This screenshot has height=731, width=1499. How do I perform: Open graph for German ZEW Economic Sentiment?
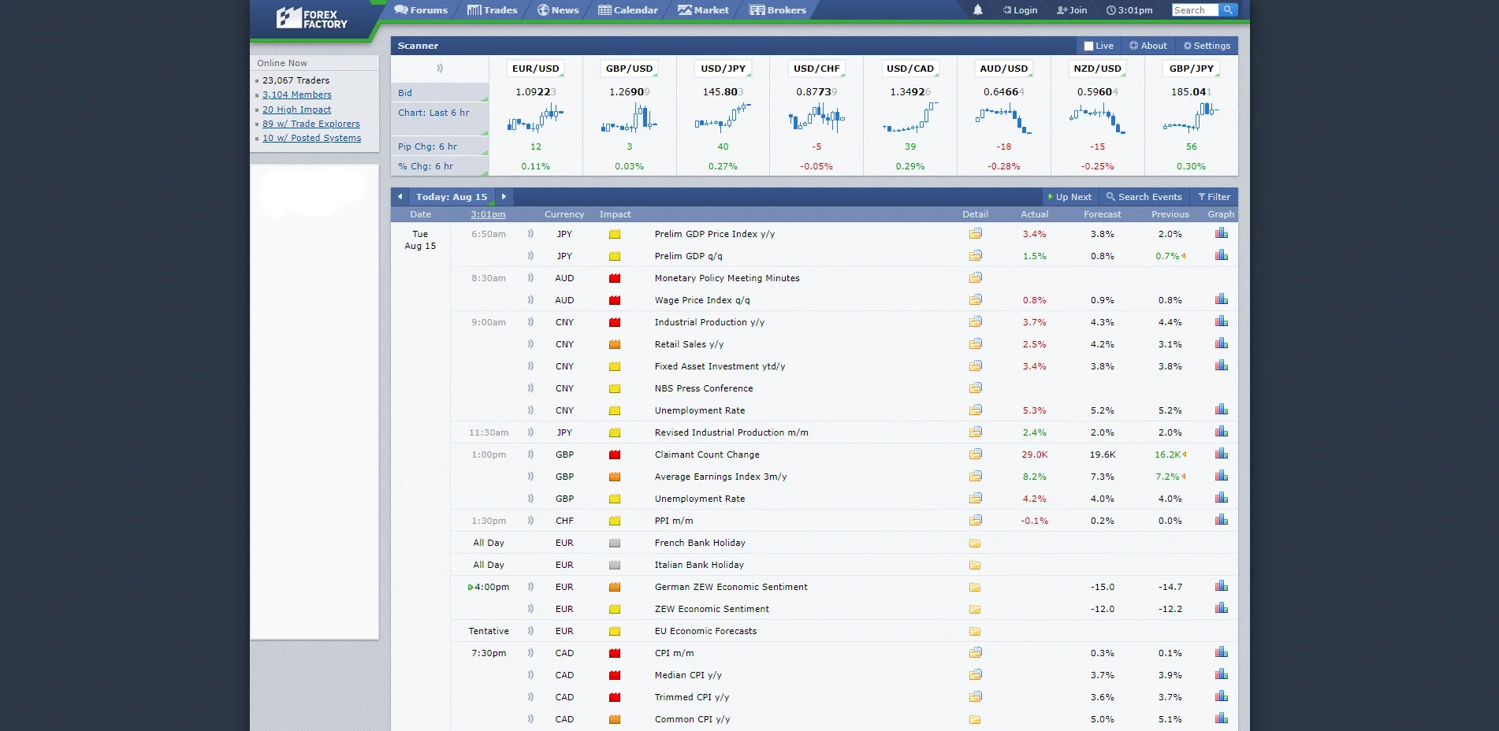coord(1221,586)
